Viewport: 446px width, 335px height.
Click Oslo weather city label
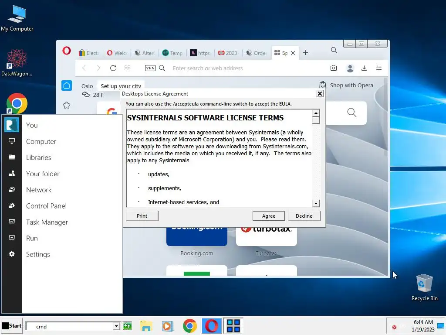tap(87, 86)
